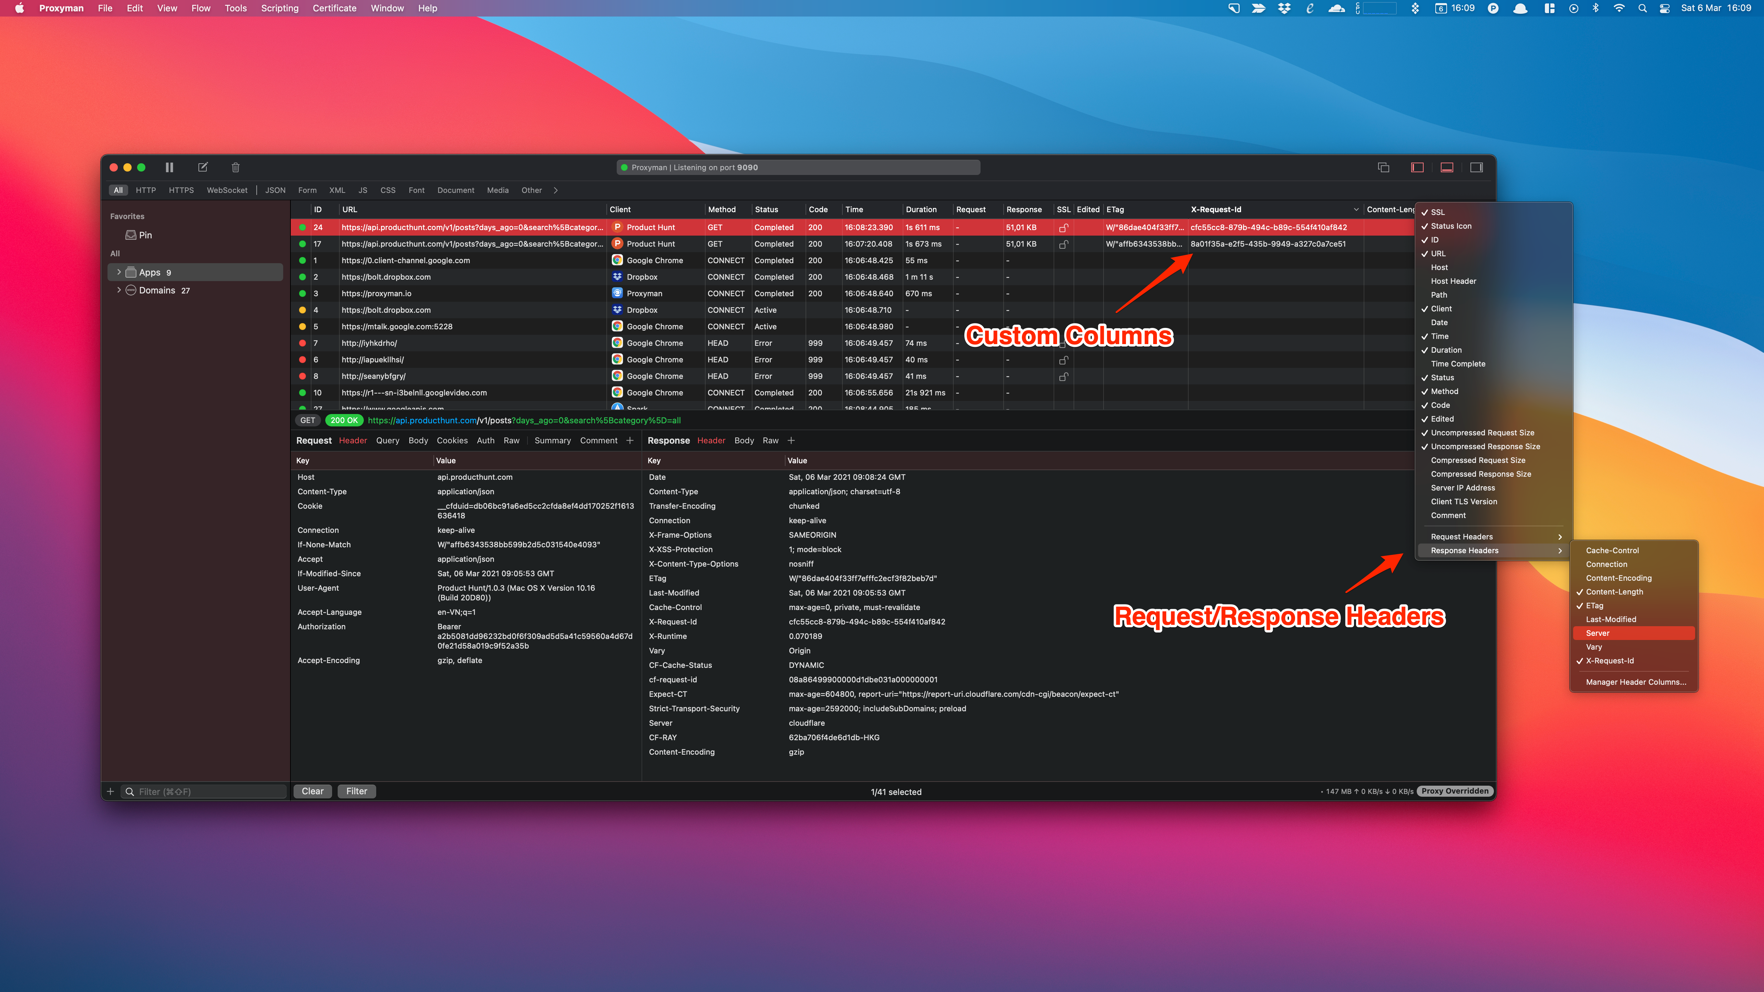
Task: Pause recording with the pause icon
Action: (169, 167)
